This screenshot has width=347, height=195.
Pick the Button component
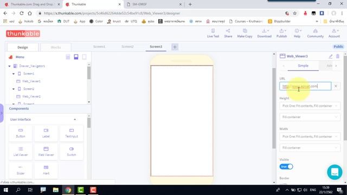click(x=21, y=133)
